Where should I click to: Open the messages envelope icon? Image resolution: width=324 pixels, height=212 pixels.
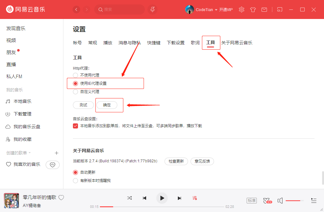264,9
